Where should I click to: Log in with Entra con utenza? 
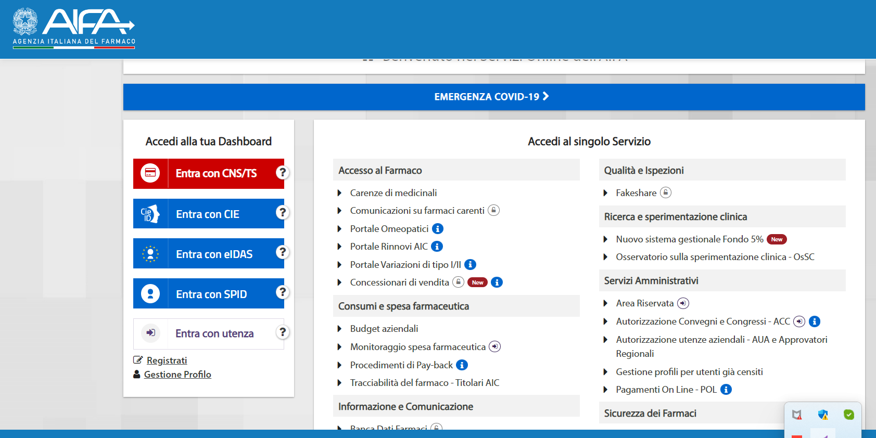click(209, 334)
